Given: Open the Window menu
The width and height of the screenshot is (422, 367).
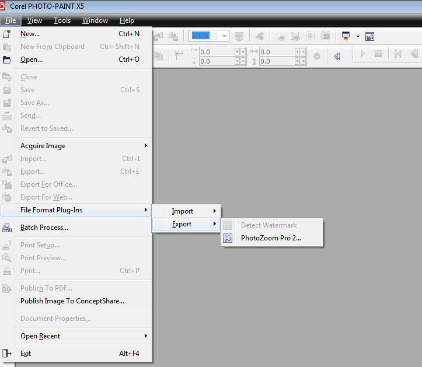Looking at the screenshot, I should 95,20.
